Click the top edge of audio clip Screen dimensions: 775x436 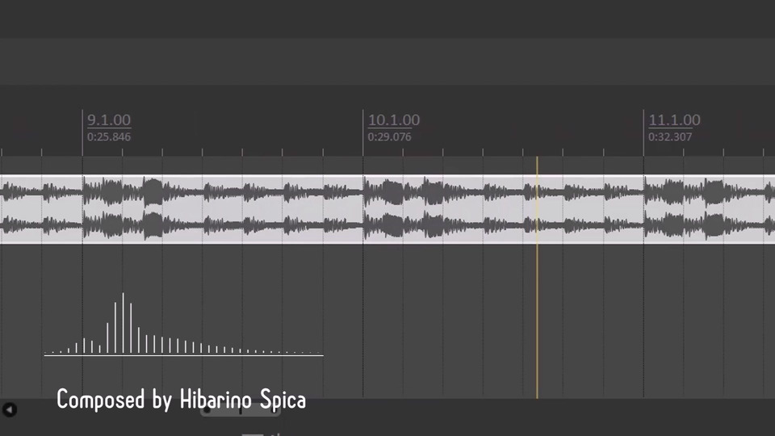(x=387, y=175)
